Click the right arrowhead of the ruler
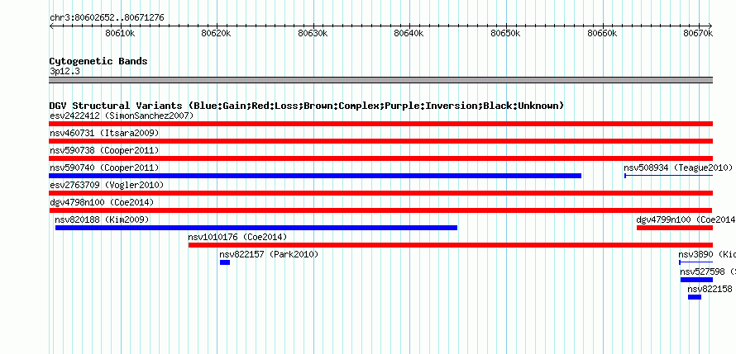This screenshot has height=354, width=736. [710, 26]
